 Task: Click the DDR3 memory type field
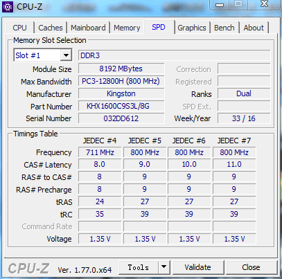[x=174, y=55]
